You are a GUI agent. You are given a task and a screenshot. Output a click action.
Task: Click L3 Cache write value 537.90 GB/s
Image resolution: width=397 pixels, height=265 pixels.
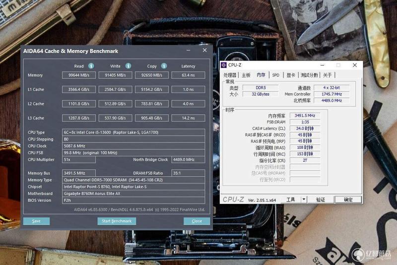tap(115, 118)
